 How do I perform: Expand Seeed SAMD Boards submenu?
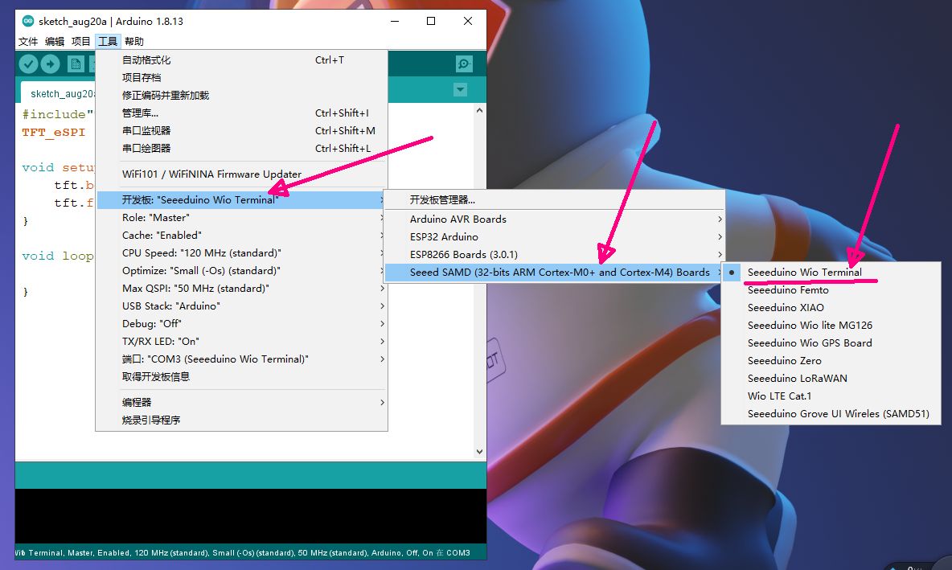tap(555, 272)
